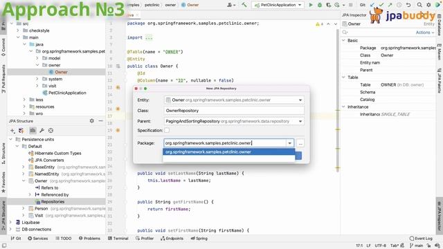Update project via Git blue arrow icon
The image size is (443, 249).
pyautogui.click(x=372, y=5)
